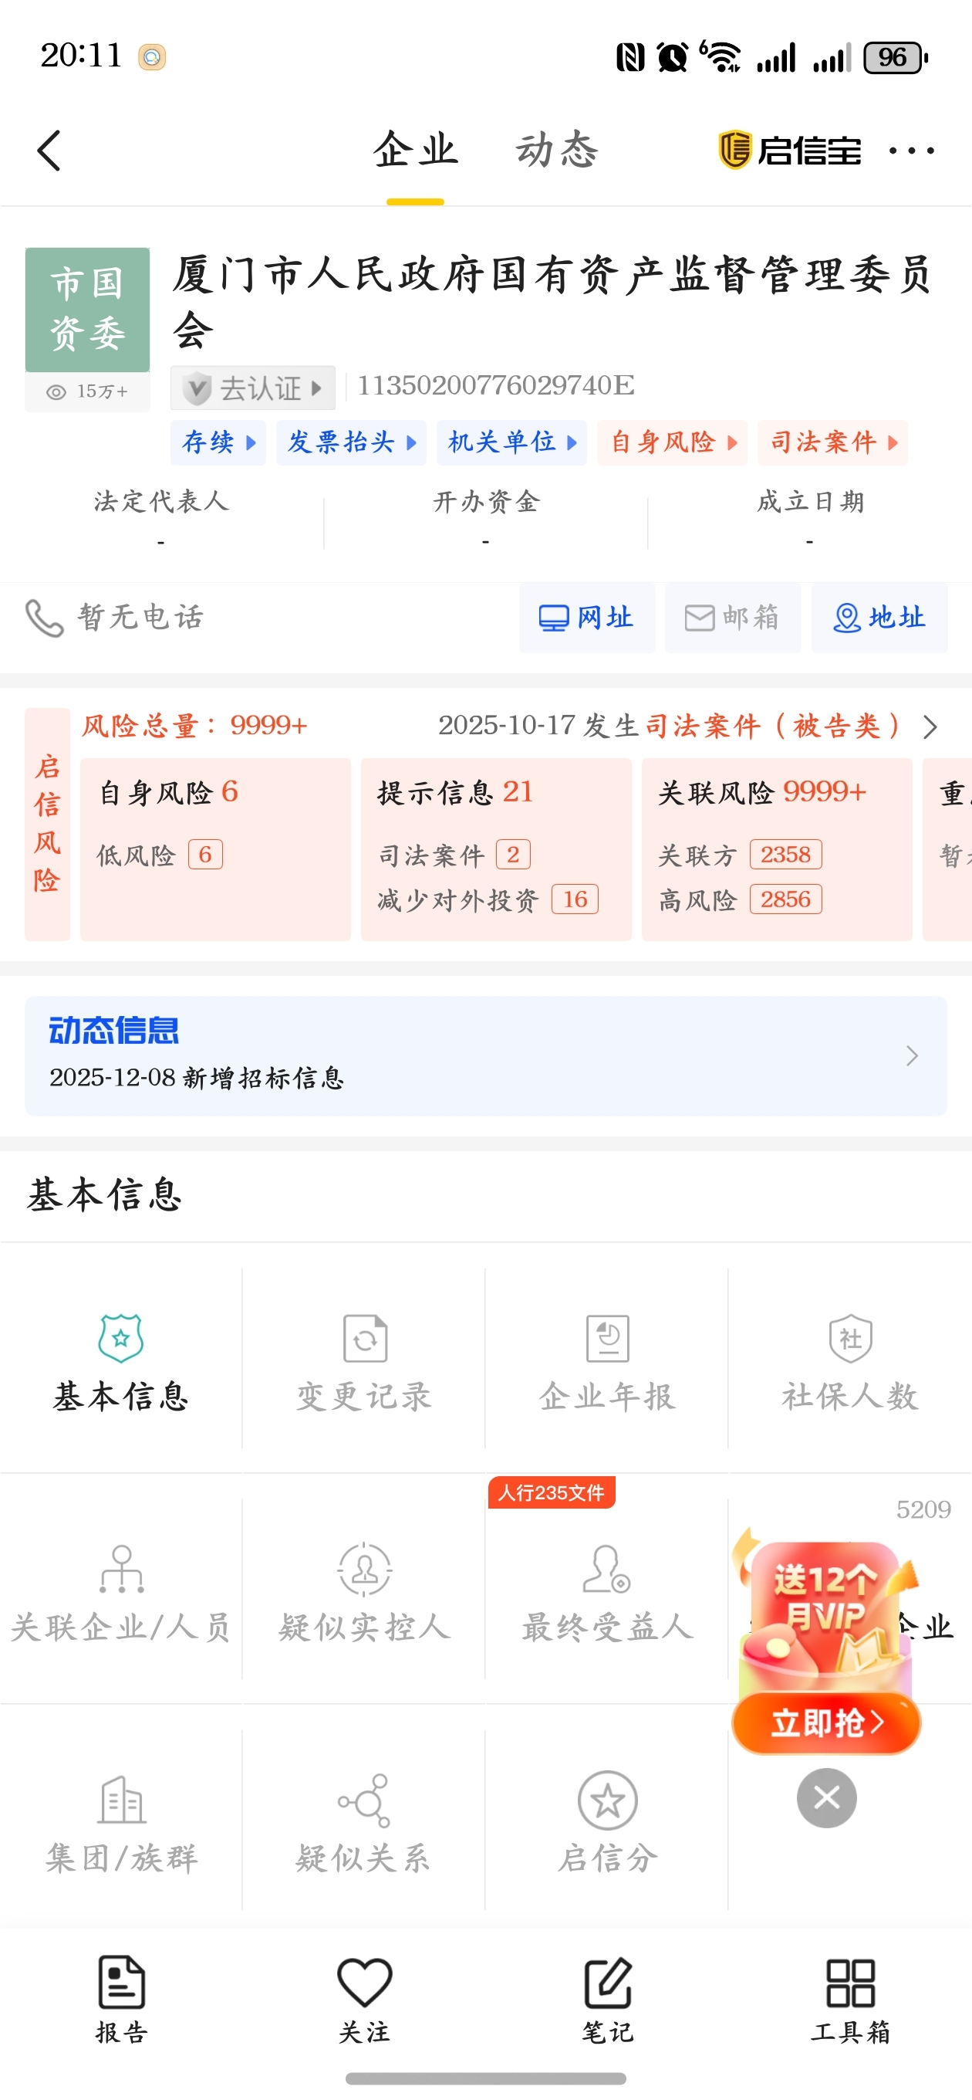Open the 网址 website button
Image resolution: width=972 pixels, height=2100 pixels.
tap(587, 618)
